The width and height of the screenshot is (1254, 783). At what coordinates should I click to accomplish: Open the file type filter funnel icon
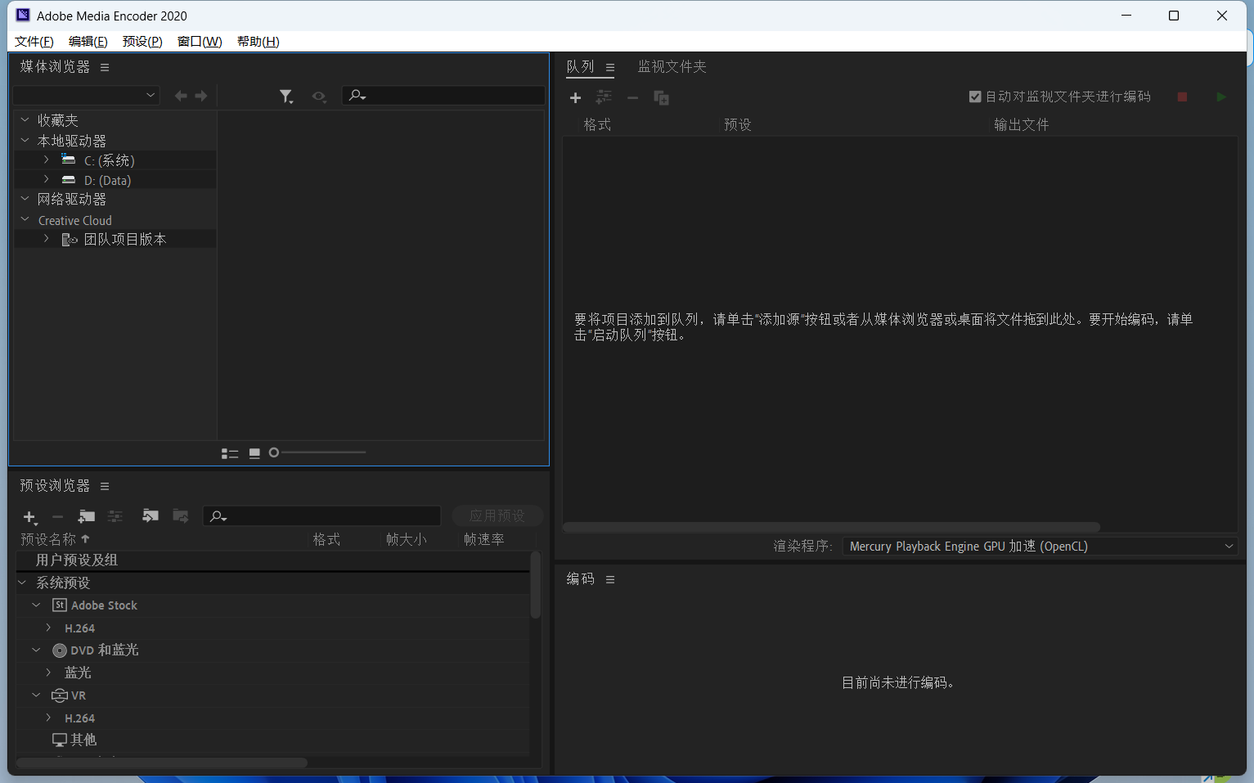(x=286, y=97)
